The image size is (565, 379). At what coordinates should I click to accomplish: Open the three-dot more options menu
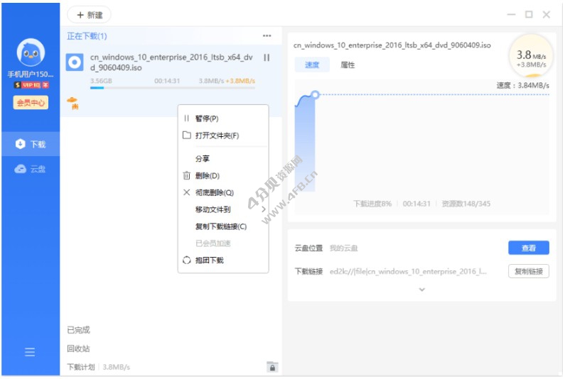click(x=267, y=35)
